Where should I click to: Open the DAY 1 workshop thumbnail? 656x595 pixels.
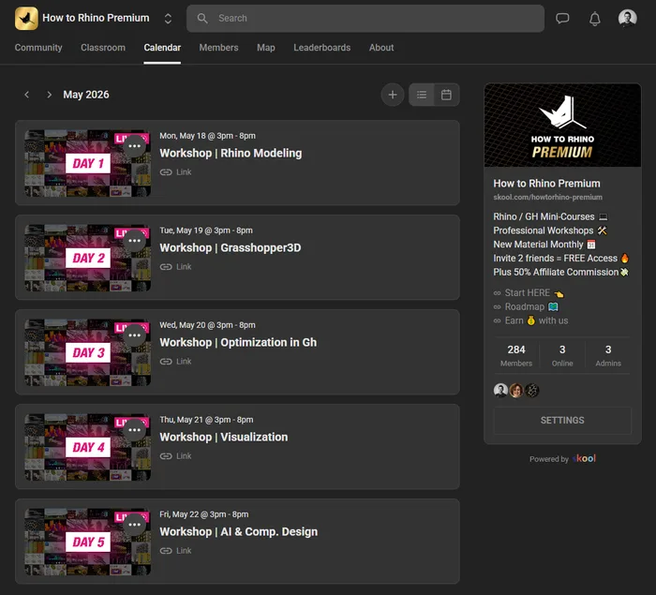coord(87,163)
